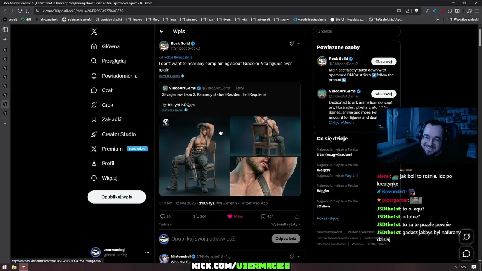Open the Główna home page
This screenshot has width=482, height=271.
click(105, 46)
